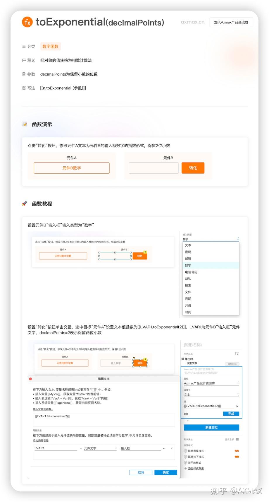Choose 时间 in the input type list
This screenshot has width=269, height=502.
tap(211, 312)
